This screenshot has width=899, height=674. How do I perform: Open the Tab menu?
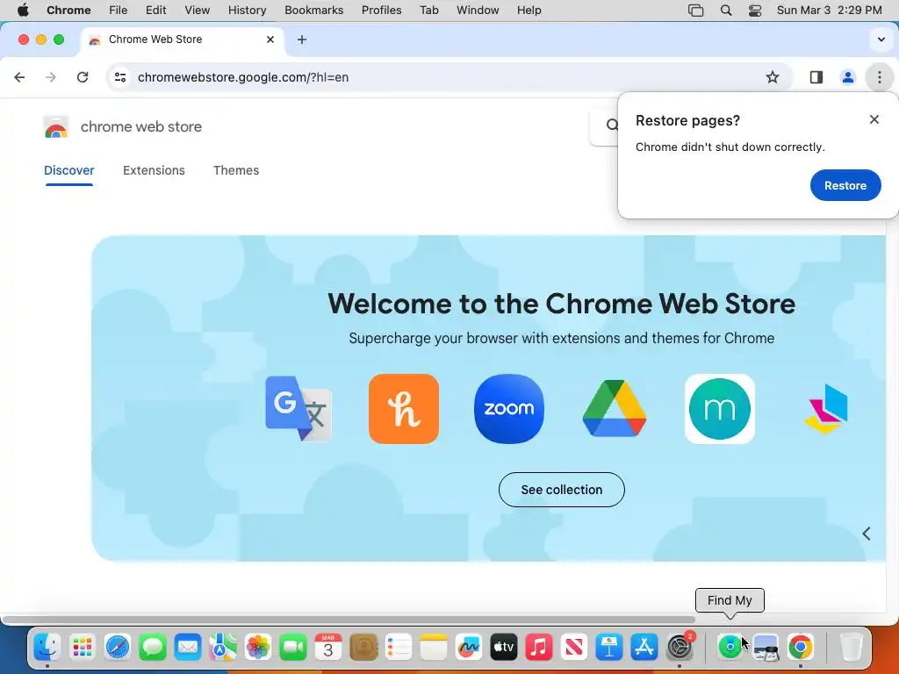click(428, 11)
